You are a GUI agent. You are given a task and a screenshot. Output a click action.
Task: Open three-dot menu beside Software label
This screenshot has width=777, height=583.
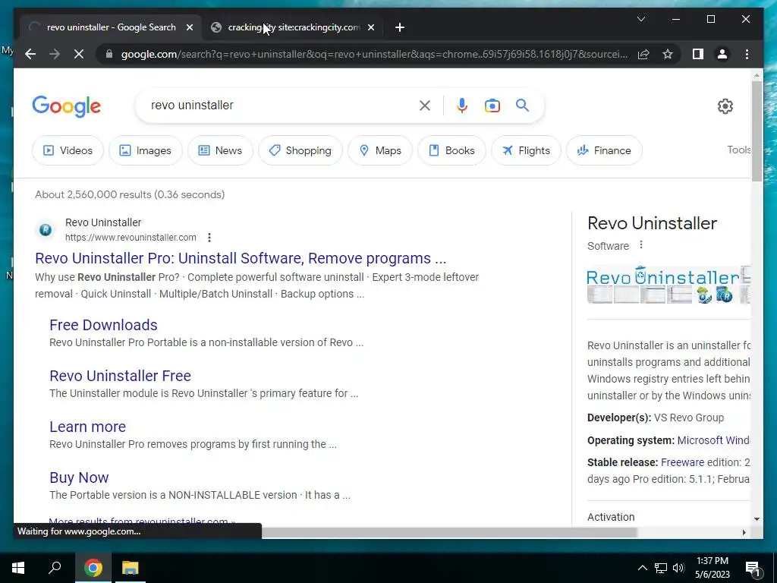[x=640, y=245]
